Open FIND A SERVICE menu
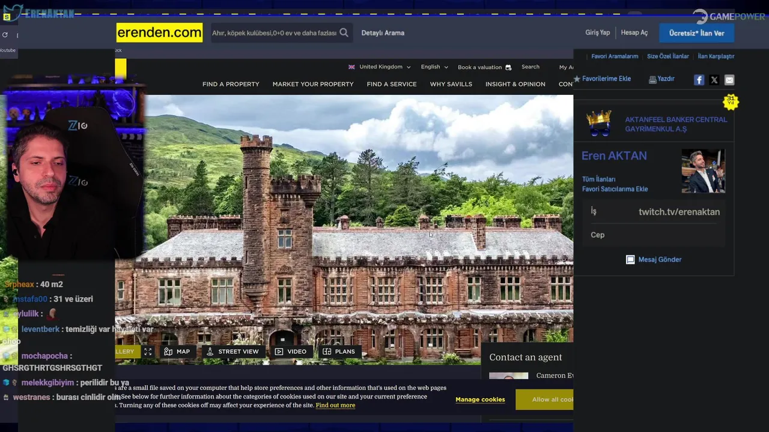Screen dimensions: 769x432 (392, 84)
